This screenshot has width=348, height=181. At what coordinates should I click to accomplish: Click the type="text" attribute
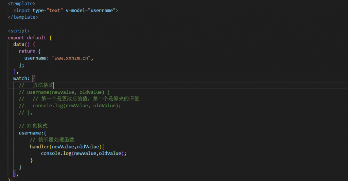pos(48,10)
